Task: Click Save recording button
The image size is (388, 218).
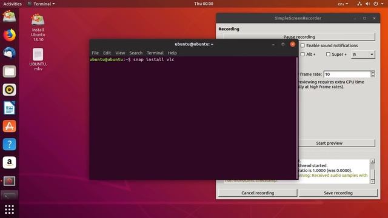Action: coord(338,193)
